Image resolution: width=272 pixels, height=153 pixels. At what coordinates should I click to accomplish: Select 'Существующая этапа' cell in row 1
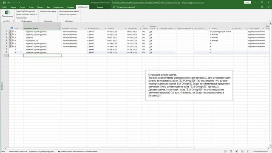coord(222,31)
